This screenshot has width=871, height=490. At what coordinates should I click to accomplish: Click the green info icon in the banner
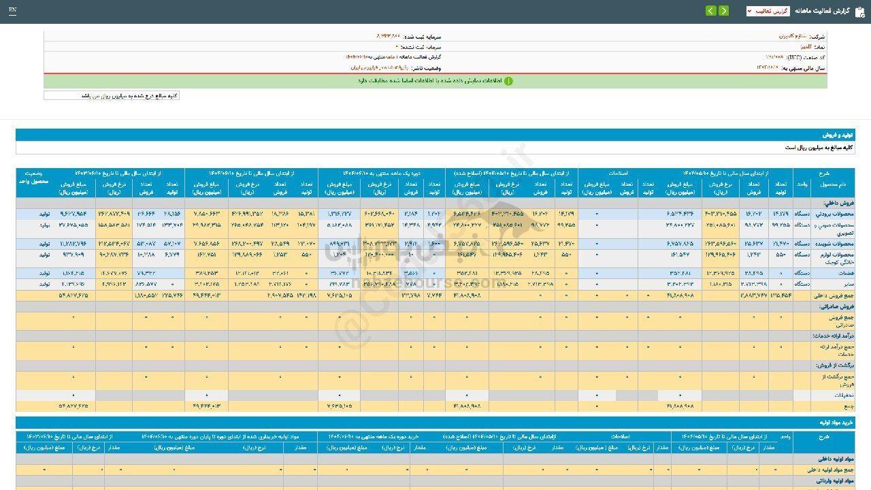(x=508, y=81)
